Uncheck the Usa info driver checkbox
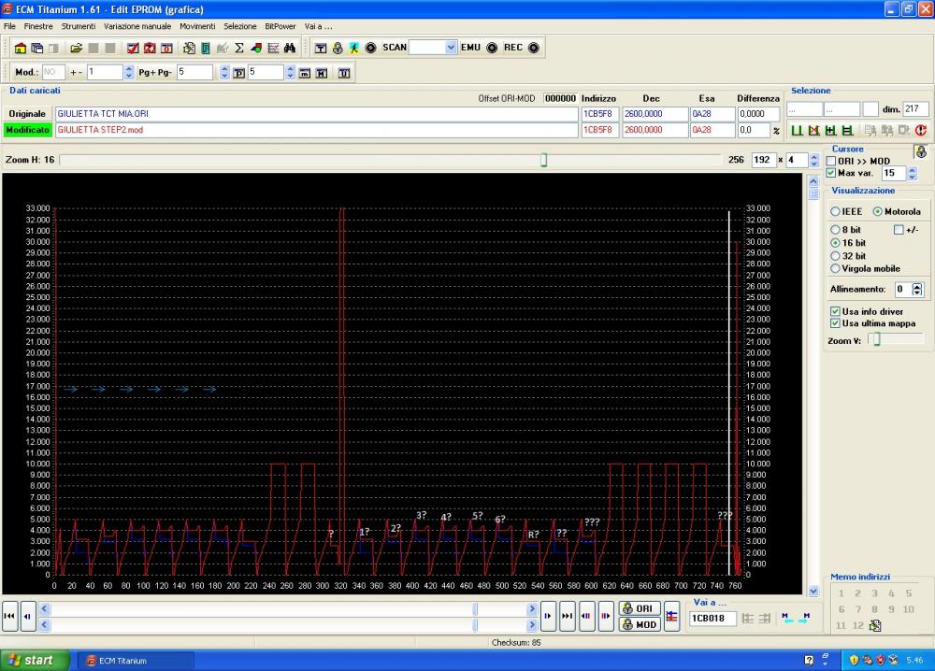 click(x=835, y=311)
